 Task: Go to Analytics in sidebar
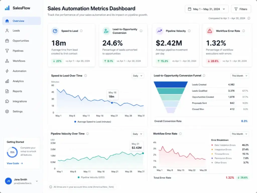[x=22, y=81]
